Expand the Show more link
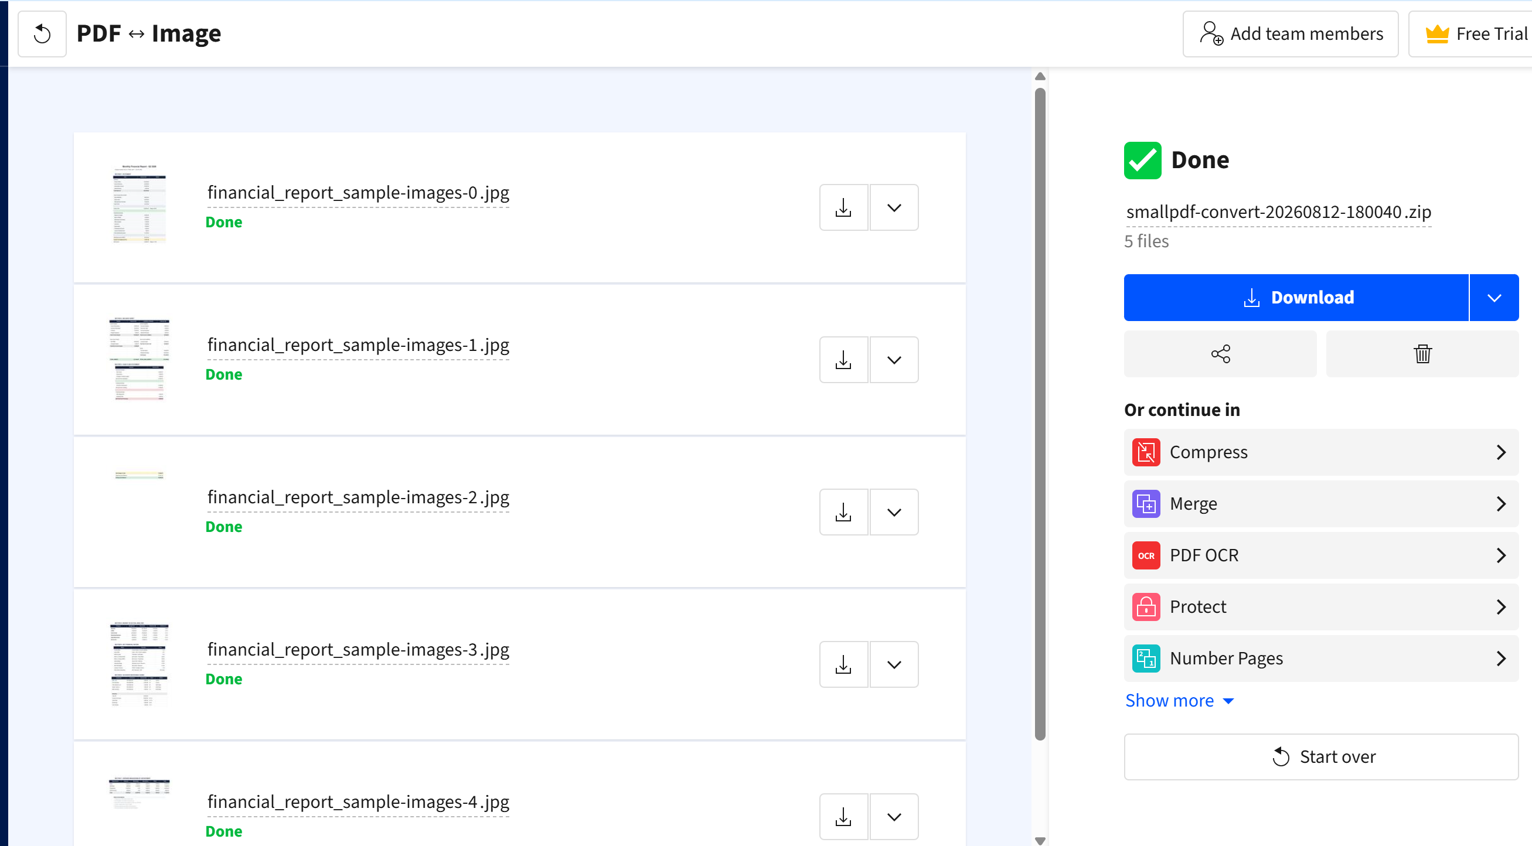This screenshot has height=846, width=1532. click(x=1179, y=700)
